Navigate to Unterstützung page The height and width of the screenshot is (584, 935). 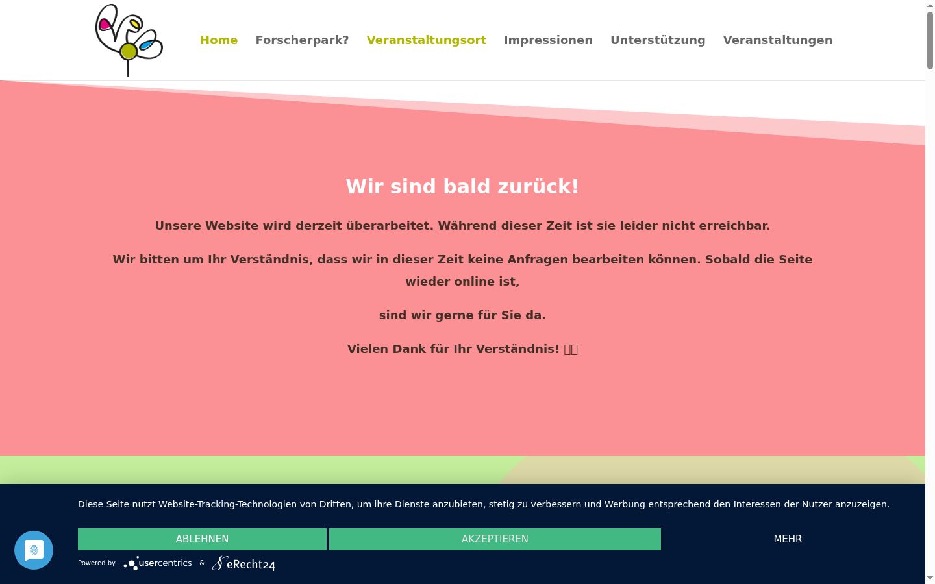pyautogui.click(x=658, y=40)
